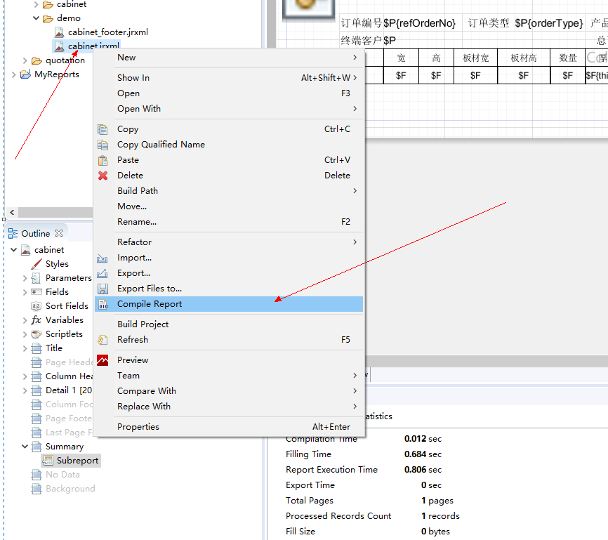Screen dimensions: 608x540
Task: Select Rename... menu entry
Action: tap(229, 222)
